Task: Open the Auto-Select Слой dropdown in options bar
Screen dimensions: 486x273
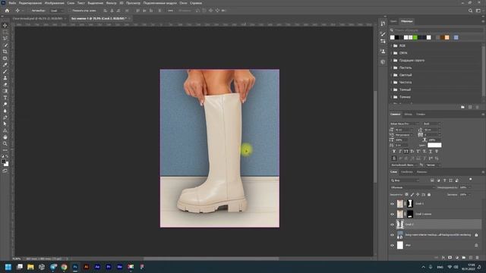Action: pyautogui.click(x=57, y=11)
